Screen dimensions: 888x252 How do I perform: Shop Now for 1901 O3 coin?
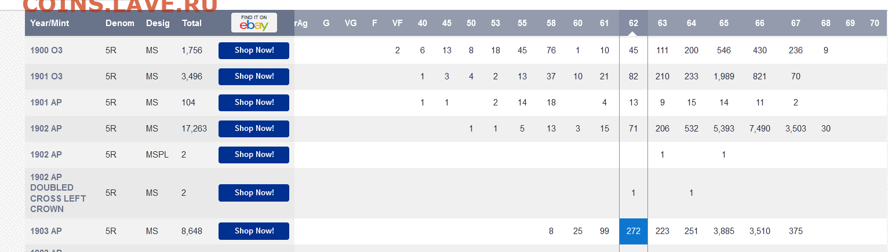[x=254, y=76]
